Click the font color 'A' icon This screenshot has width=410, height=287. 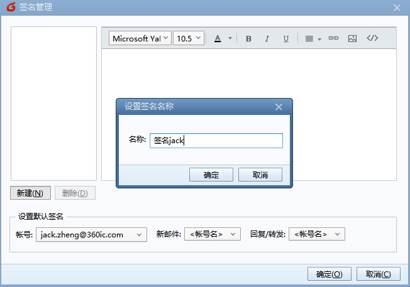click(x=218, y=39)
